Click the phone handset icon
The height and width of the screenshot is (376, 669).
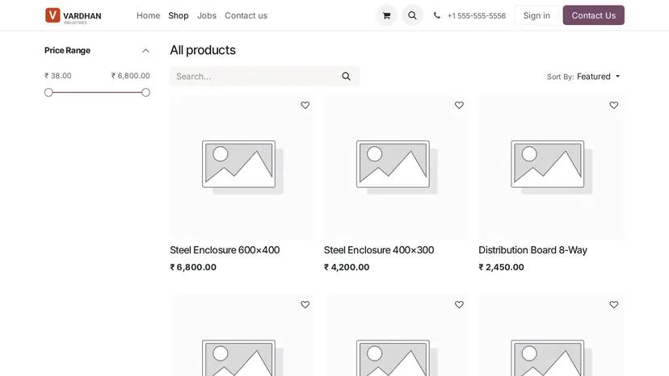coord(436,15)
